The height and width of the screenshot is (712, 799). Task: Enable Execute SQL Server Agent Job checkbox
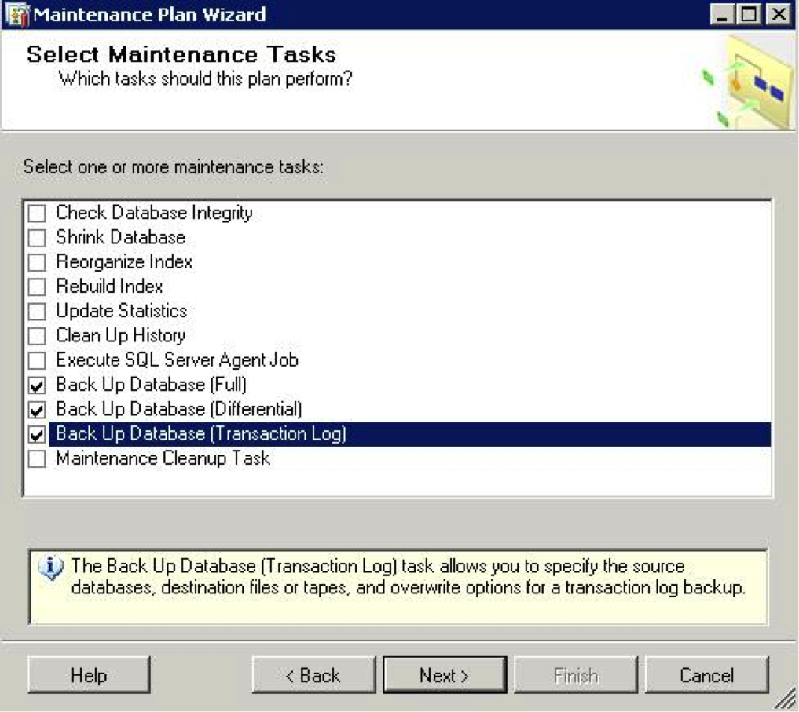[37, 361]
